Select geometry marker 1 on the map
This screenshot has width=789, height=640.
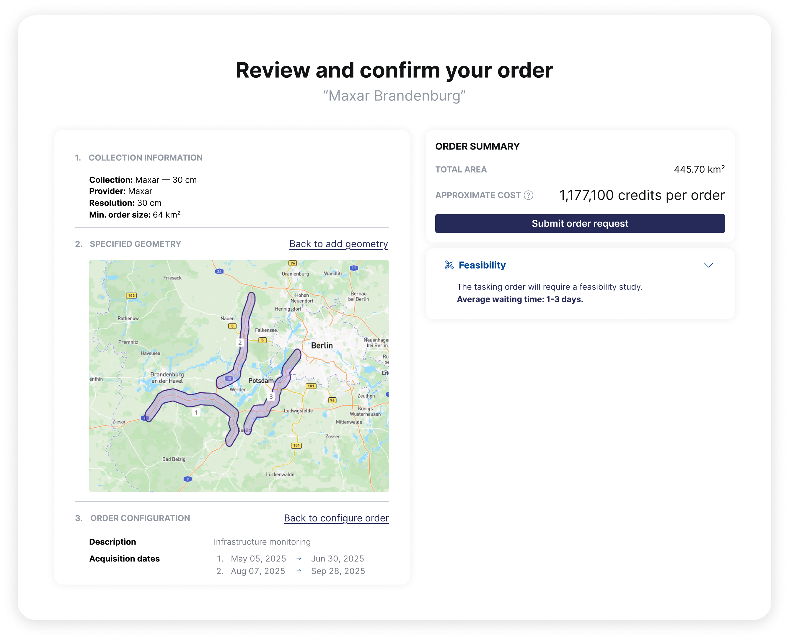pos(196,412)
